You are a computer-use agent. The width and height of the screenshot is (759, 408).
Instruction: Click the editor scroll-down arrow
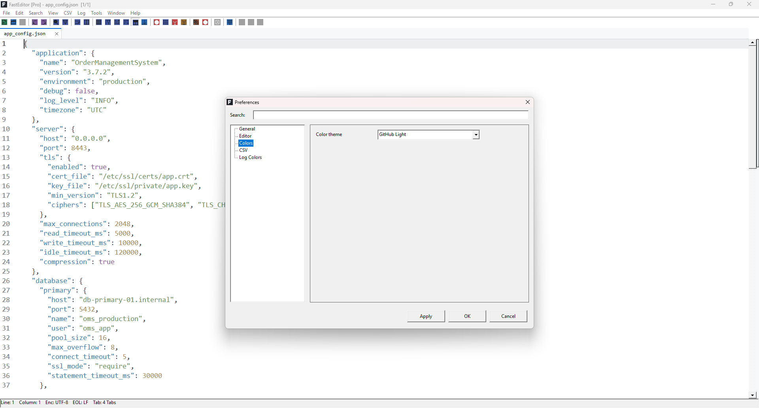(x=753, y=395)
